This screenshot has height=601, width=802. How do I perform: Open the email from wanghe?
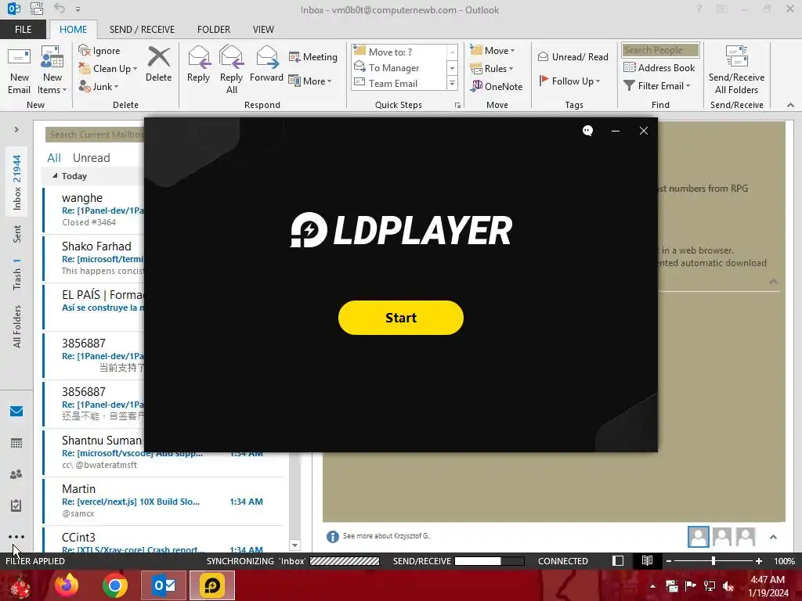(94, 210)
